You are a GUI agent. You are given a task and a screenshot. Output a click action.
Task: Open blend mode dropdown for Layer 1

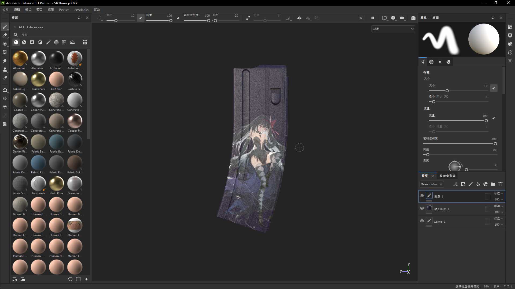pyautogui.click(x=499, y=219)
